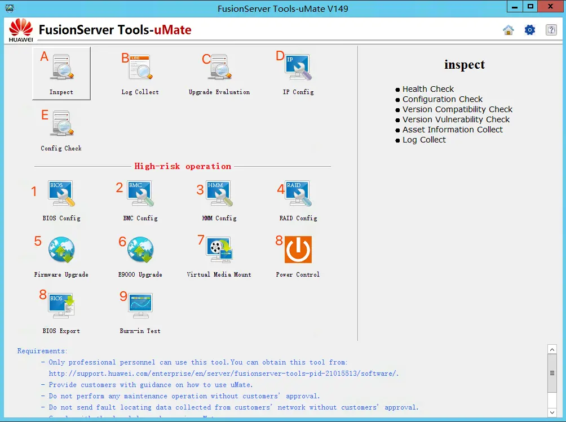The image size is (566, 422).
Task: Open the BMC Config tool
Action: (140, 200)
